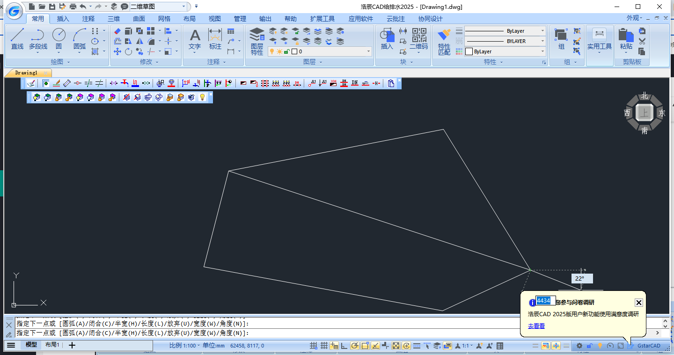Select the 直线 line tool
Screen dimensions: 674x355
point(17,39)
